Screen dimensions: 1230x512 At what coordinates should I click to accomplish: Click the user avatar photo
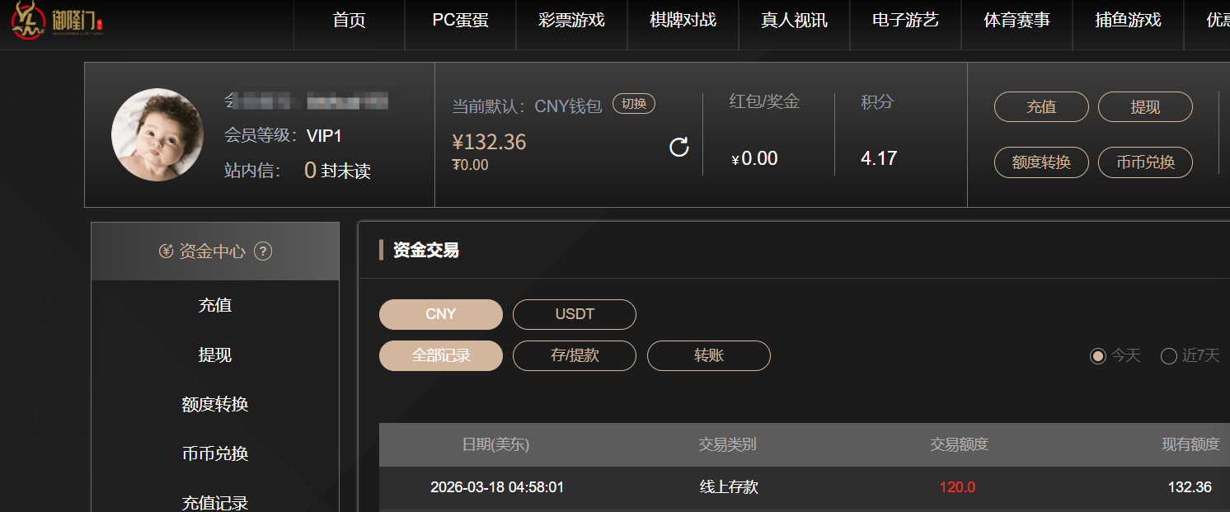pos(157,134)
